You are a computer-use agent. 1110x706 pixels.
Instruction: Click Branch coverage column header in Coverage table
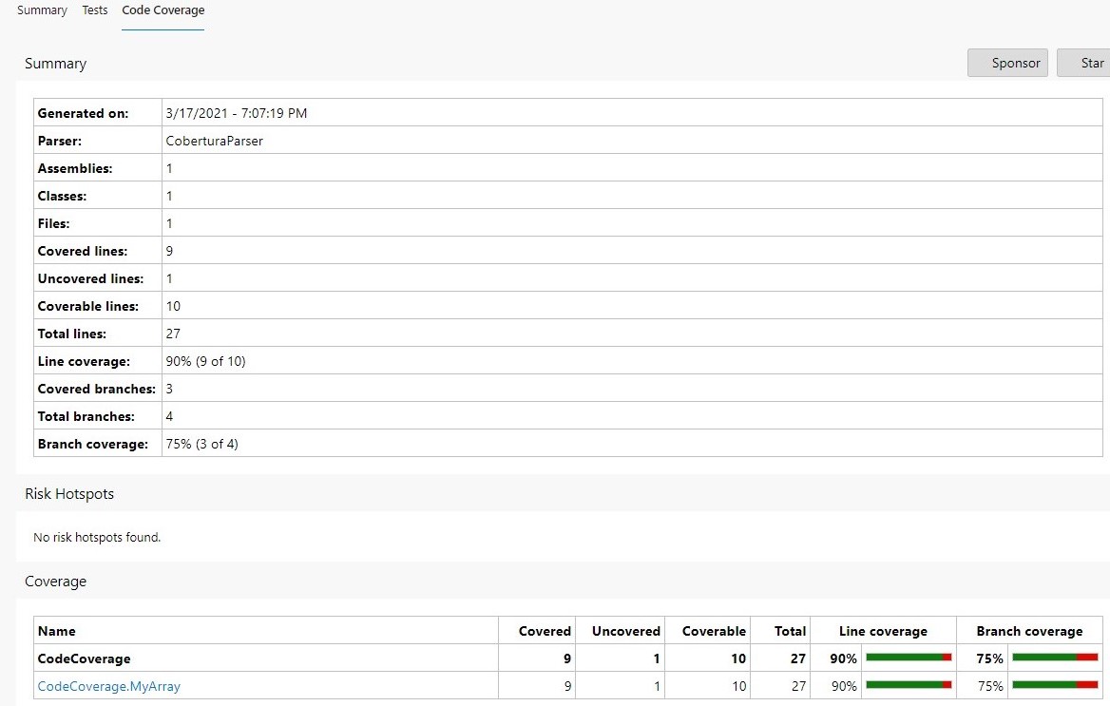[1029, 631]
